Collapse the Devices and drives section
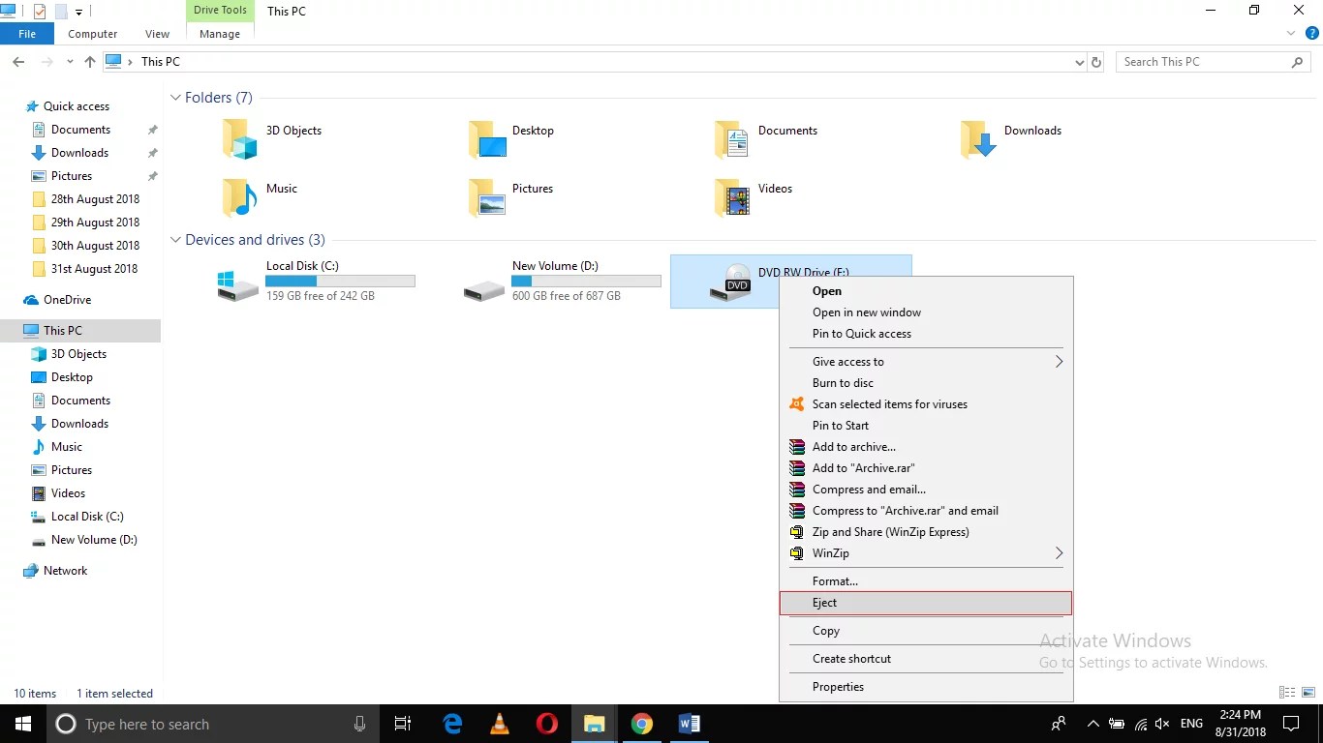 (175, 239)
